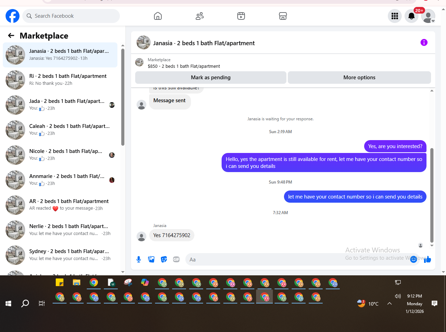The width and height of the screenshot is (446, 332).
Task: Open the Nicole conversation in list
Action: 60,155
